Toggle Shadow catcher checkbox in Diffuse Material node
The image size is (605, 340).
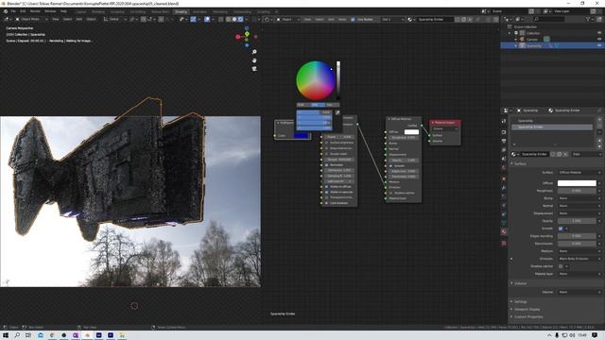pos(390,193)
